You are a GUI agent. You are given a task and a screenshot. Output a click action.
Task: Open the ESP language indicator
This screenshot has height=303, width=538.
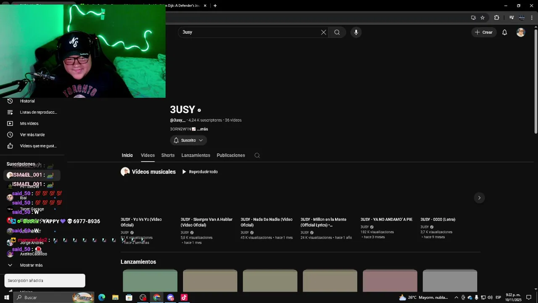(498, 298)
